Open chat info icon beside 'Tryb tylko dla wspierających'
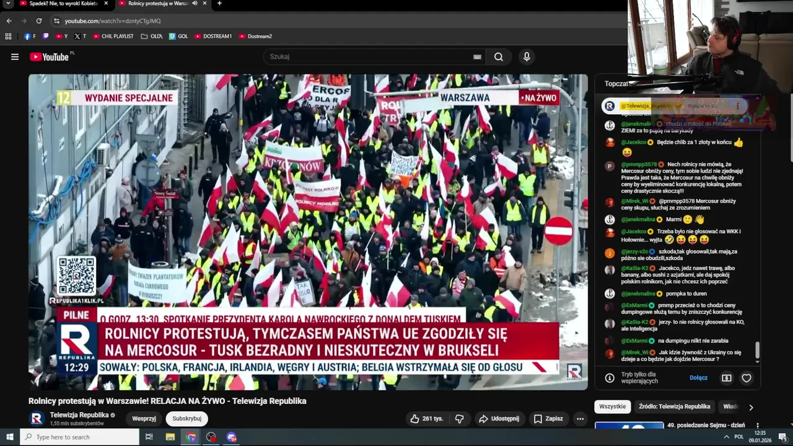Viewport: 793px width, 446px height. pos(610,378)
